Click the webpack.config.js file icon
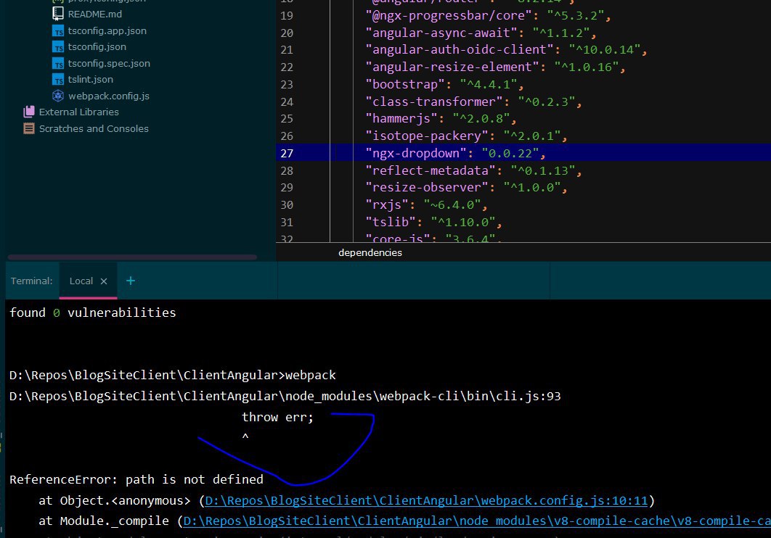The height and width of the screenshot is (538, 771). pos(58,96)
